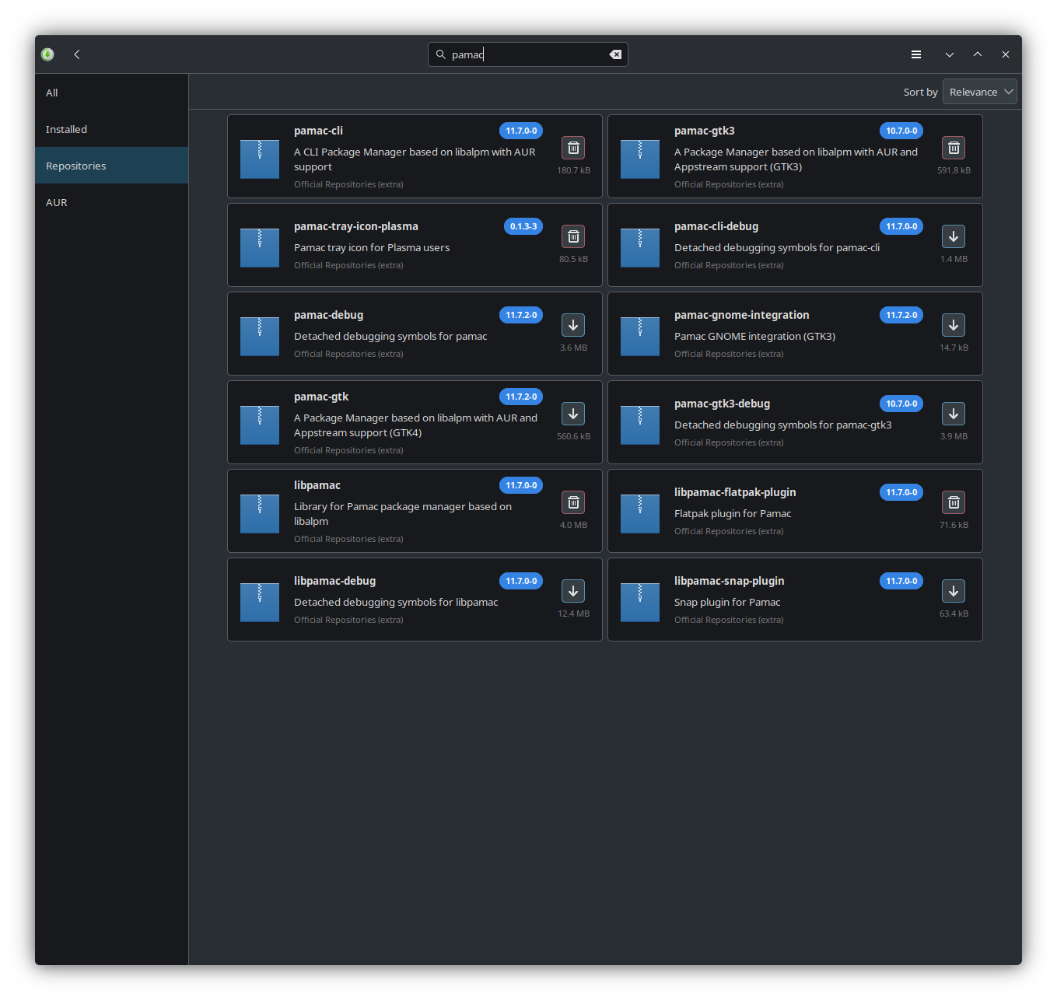Click 'Flatpak plugin for Pamac' description
The image size is (1057, 1000).
[733, 513]
